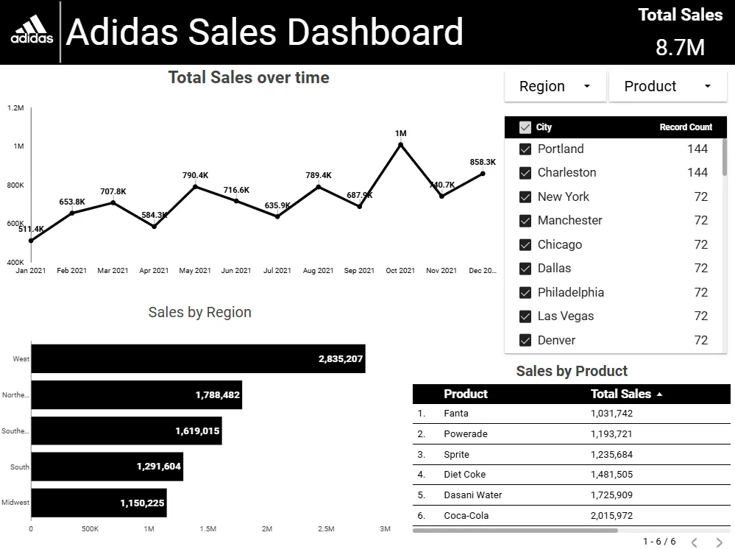Toggle the Philadelphia checkbox
The height and width of the screenshot is (549, 735).
(x=525, y=292)
